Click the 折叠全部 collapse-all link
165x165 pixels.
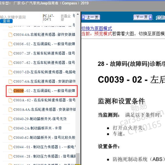66,18
